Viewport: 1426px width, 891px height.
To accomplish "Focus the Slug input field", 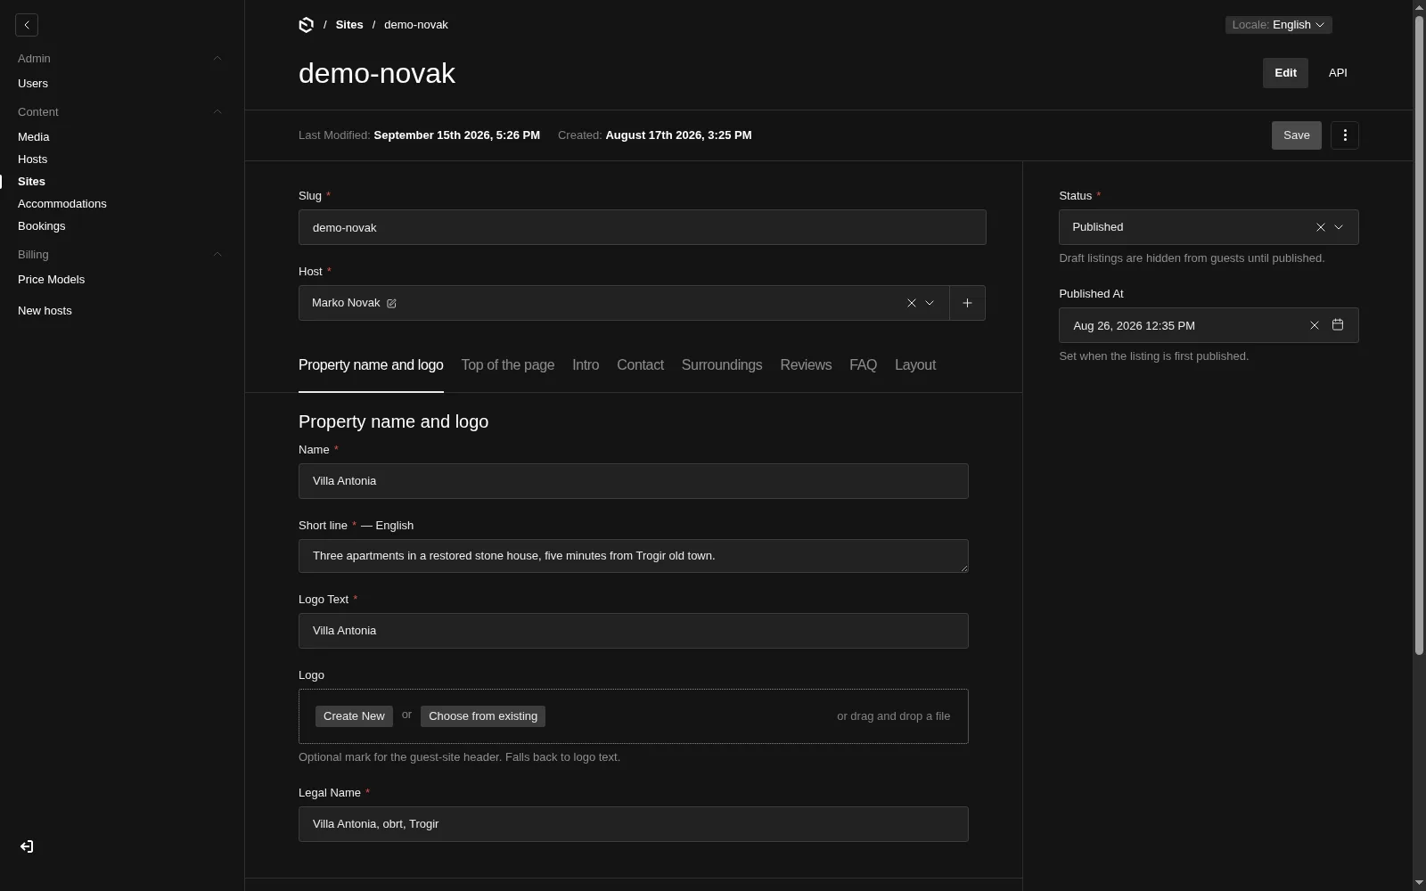I will (x=643, y=227).
